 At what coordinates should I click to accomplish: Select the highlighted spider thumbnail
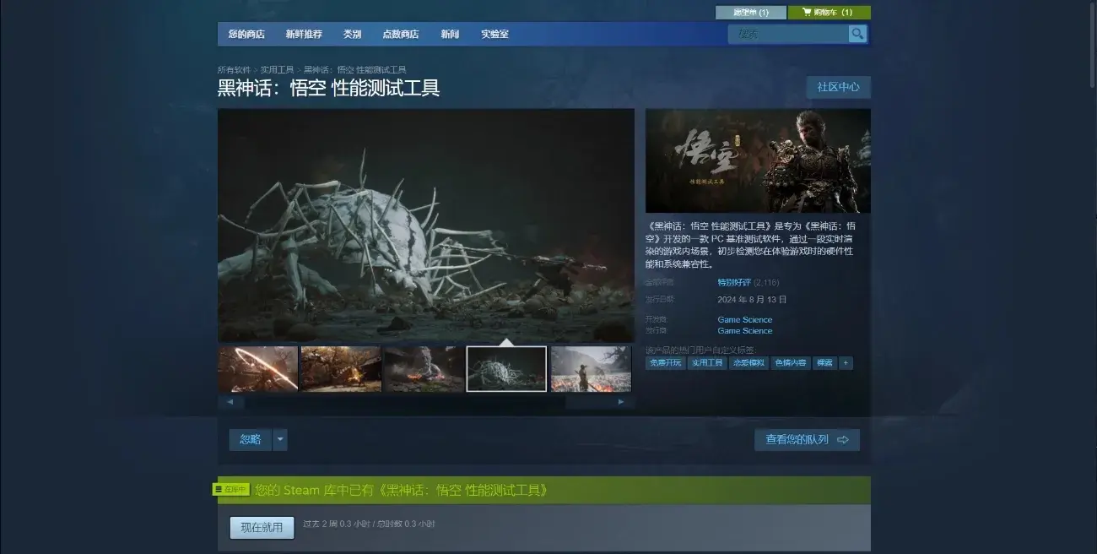(x=506, y=369)
